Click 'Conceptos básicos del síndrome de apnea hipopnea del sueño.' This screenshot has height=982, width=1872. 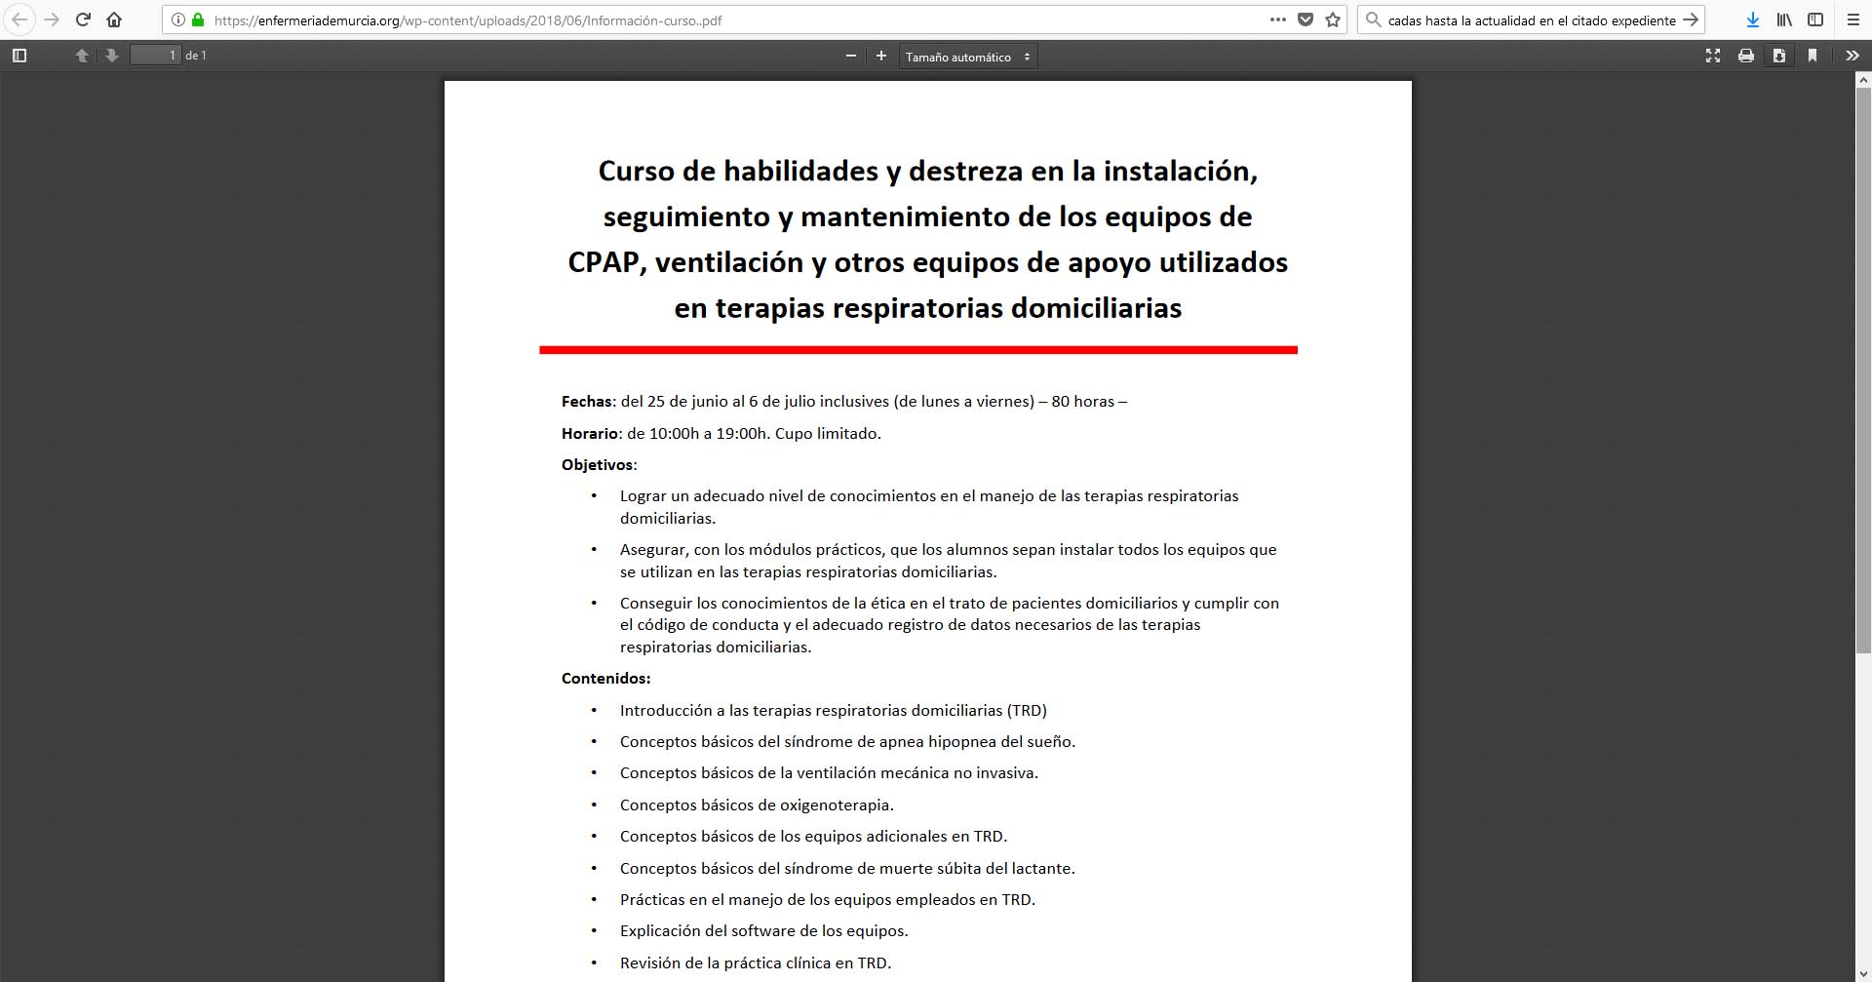pyautogui.click(x=847, y=741)
